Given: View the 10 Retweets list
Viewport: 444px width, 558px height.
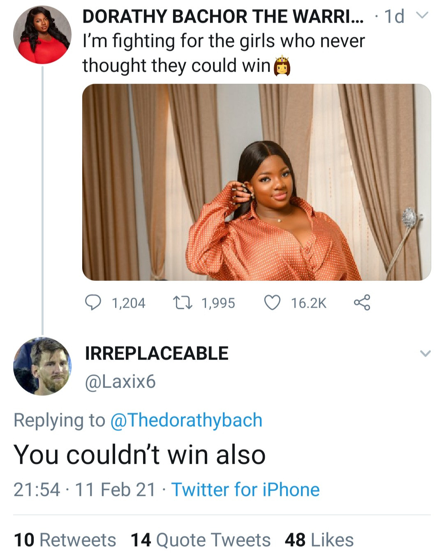Looking at the screenshot, I should click(x=65, y=540).
